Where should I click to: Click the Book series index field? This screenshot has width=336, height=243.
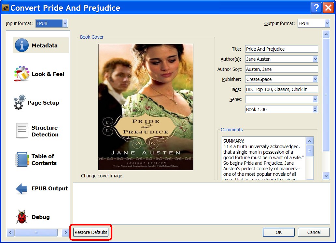pos(279,109)
